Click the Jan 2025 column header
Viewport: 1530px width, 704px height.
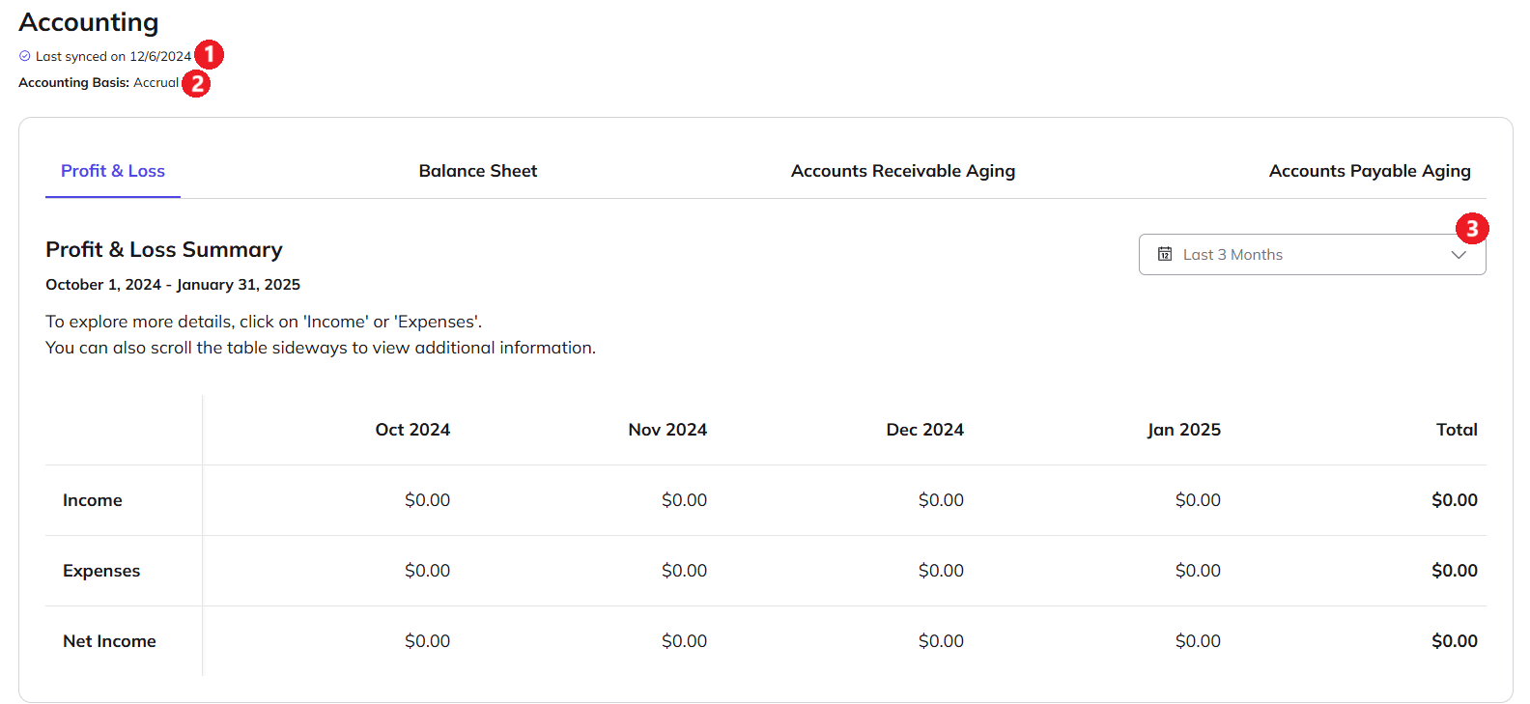point(1184,430)
